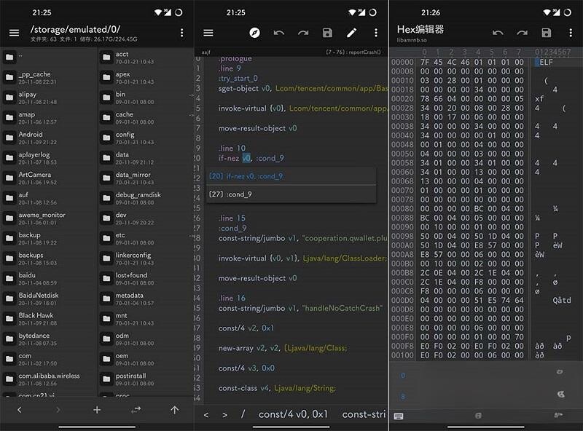Tap the ELF text in the ASCII column
Image resolution: width=583 pixels, height=431 pixels.
point(546,62)
